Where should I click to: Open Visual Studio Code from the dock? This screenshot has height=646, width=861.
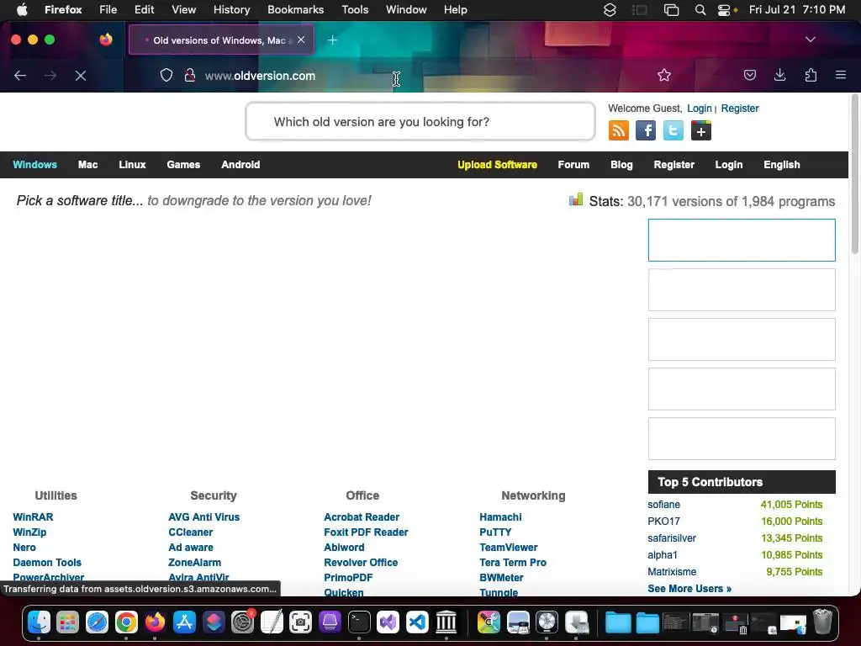click(x=417, y=622)
